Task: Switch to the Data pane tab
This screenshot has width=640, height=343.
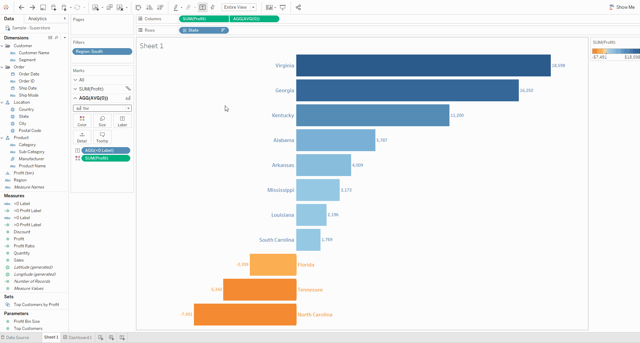Action: 9,19
